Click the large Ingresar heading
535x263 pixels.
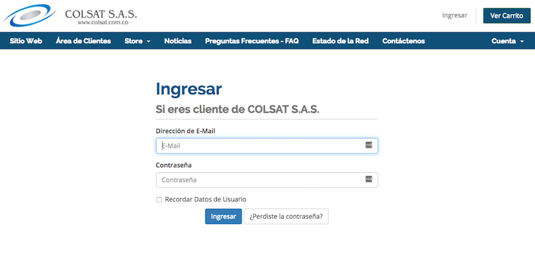click(x=188, y=89)
